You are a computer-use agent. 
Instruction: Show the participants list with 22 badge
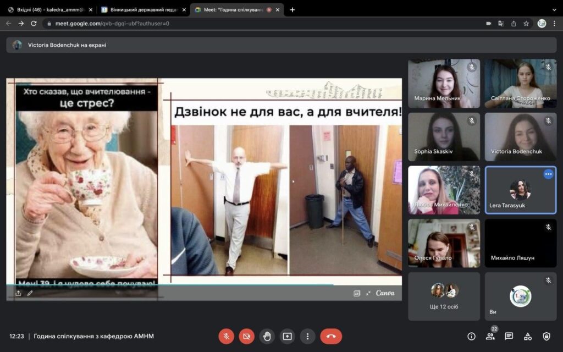[490, 336]
